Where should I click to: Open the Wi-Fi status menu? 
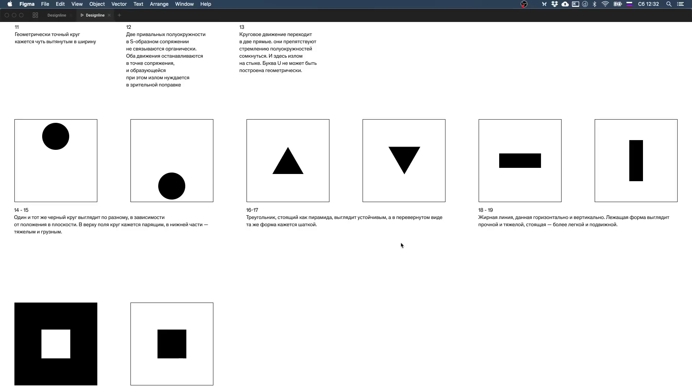pyautogui.click(x=605, y=4)
